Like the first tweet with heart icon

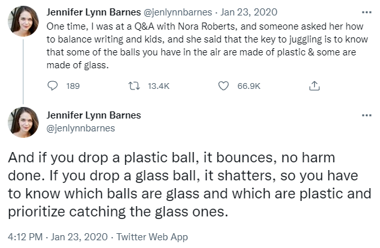pos(223,86)
